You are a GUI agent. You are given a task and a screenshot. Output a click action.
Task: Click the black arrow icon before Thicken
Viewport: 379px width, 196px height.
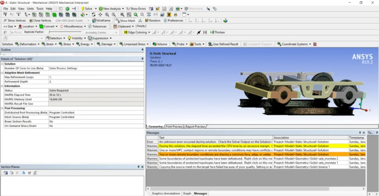tap(199, 32)
